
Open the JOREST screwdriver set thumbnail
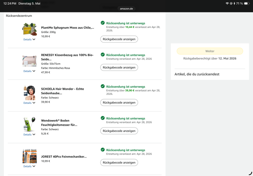coord(30,156)
